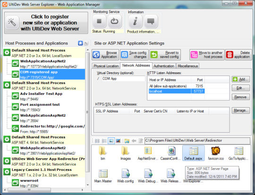Image resolution: width=255 pixels, height=195 pixels.
Task: Select WebApplicationAspNet2 on port 3901
Action: pos(49,151)
